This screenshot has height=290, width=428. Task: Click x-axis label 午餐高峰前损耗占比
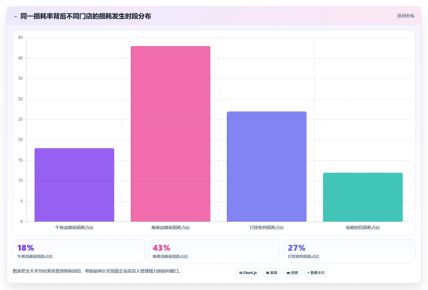pos(74,227)
